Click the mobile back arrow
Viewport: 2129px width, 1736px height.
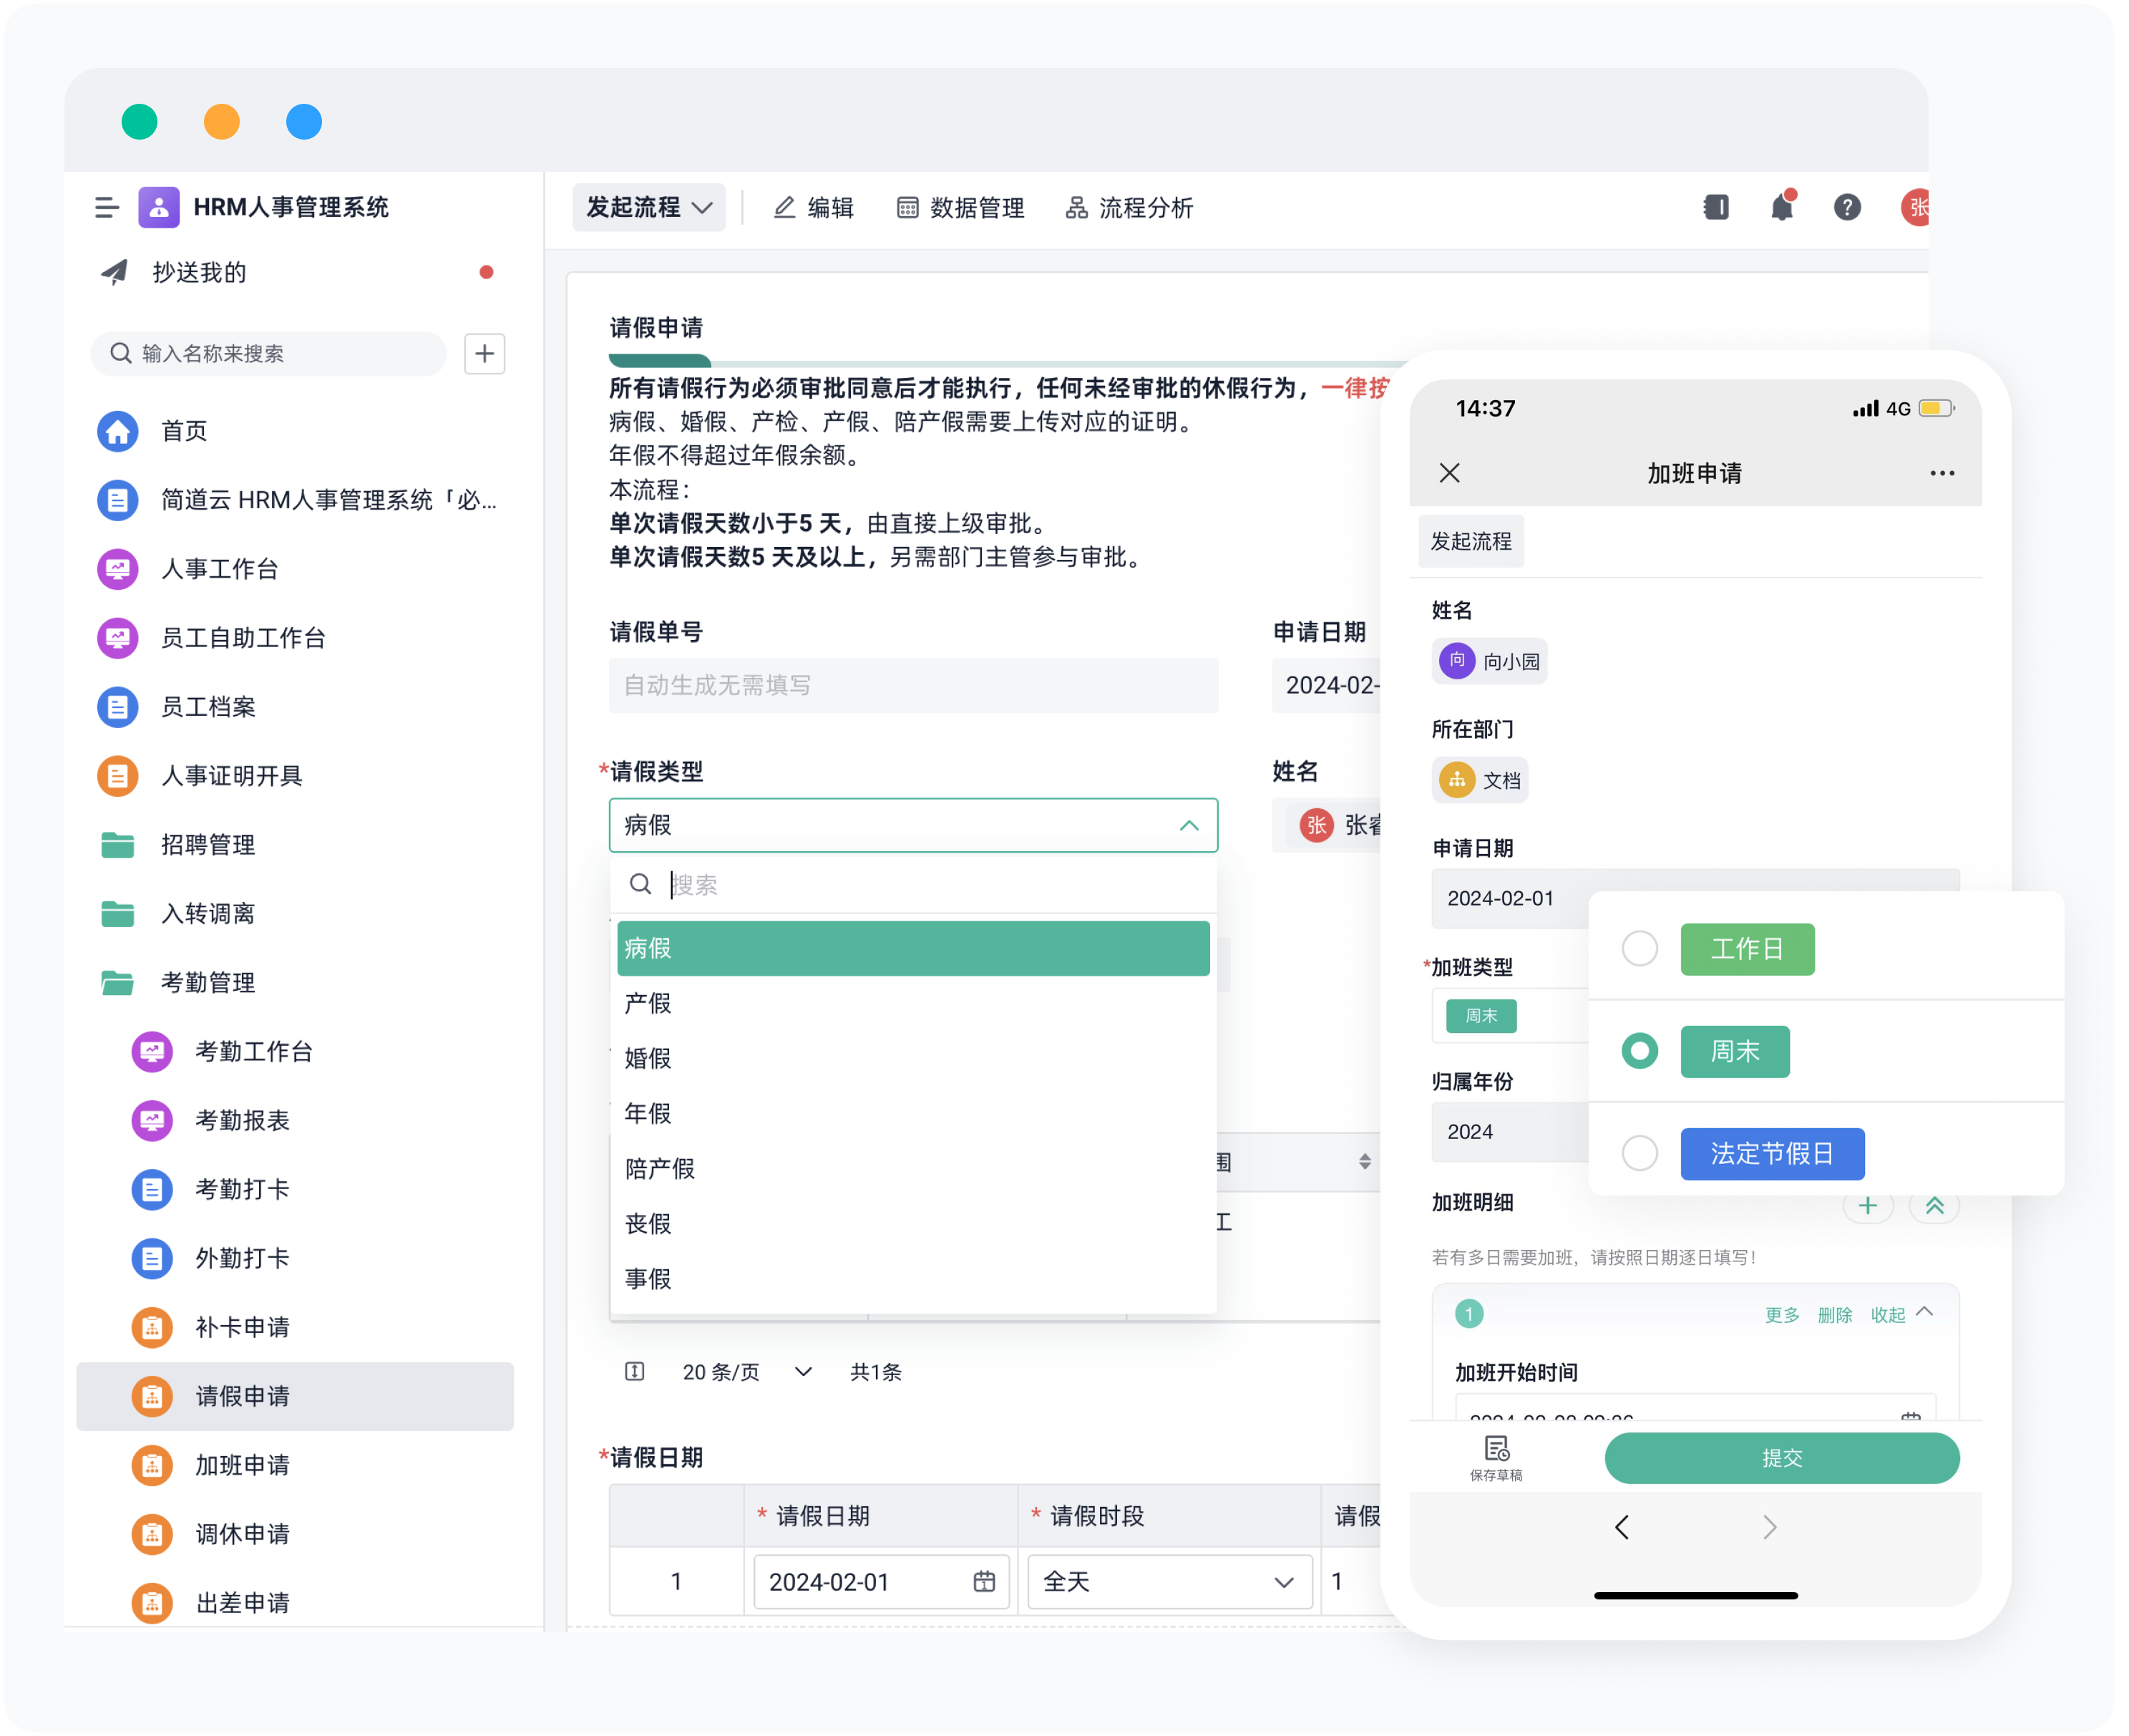(x=1621, y=1527)
